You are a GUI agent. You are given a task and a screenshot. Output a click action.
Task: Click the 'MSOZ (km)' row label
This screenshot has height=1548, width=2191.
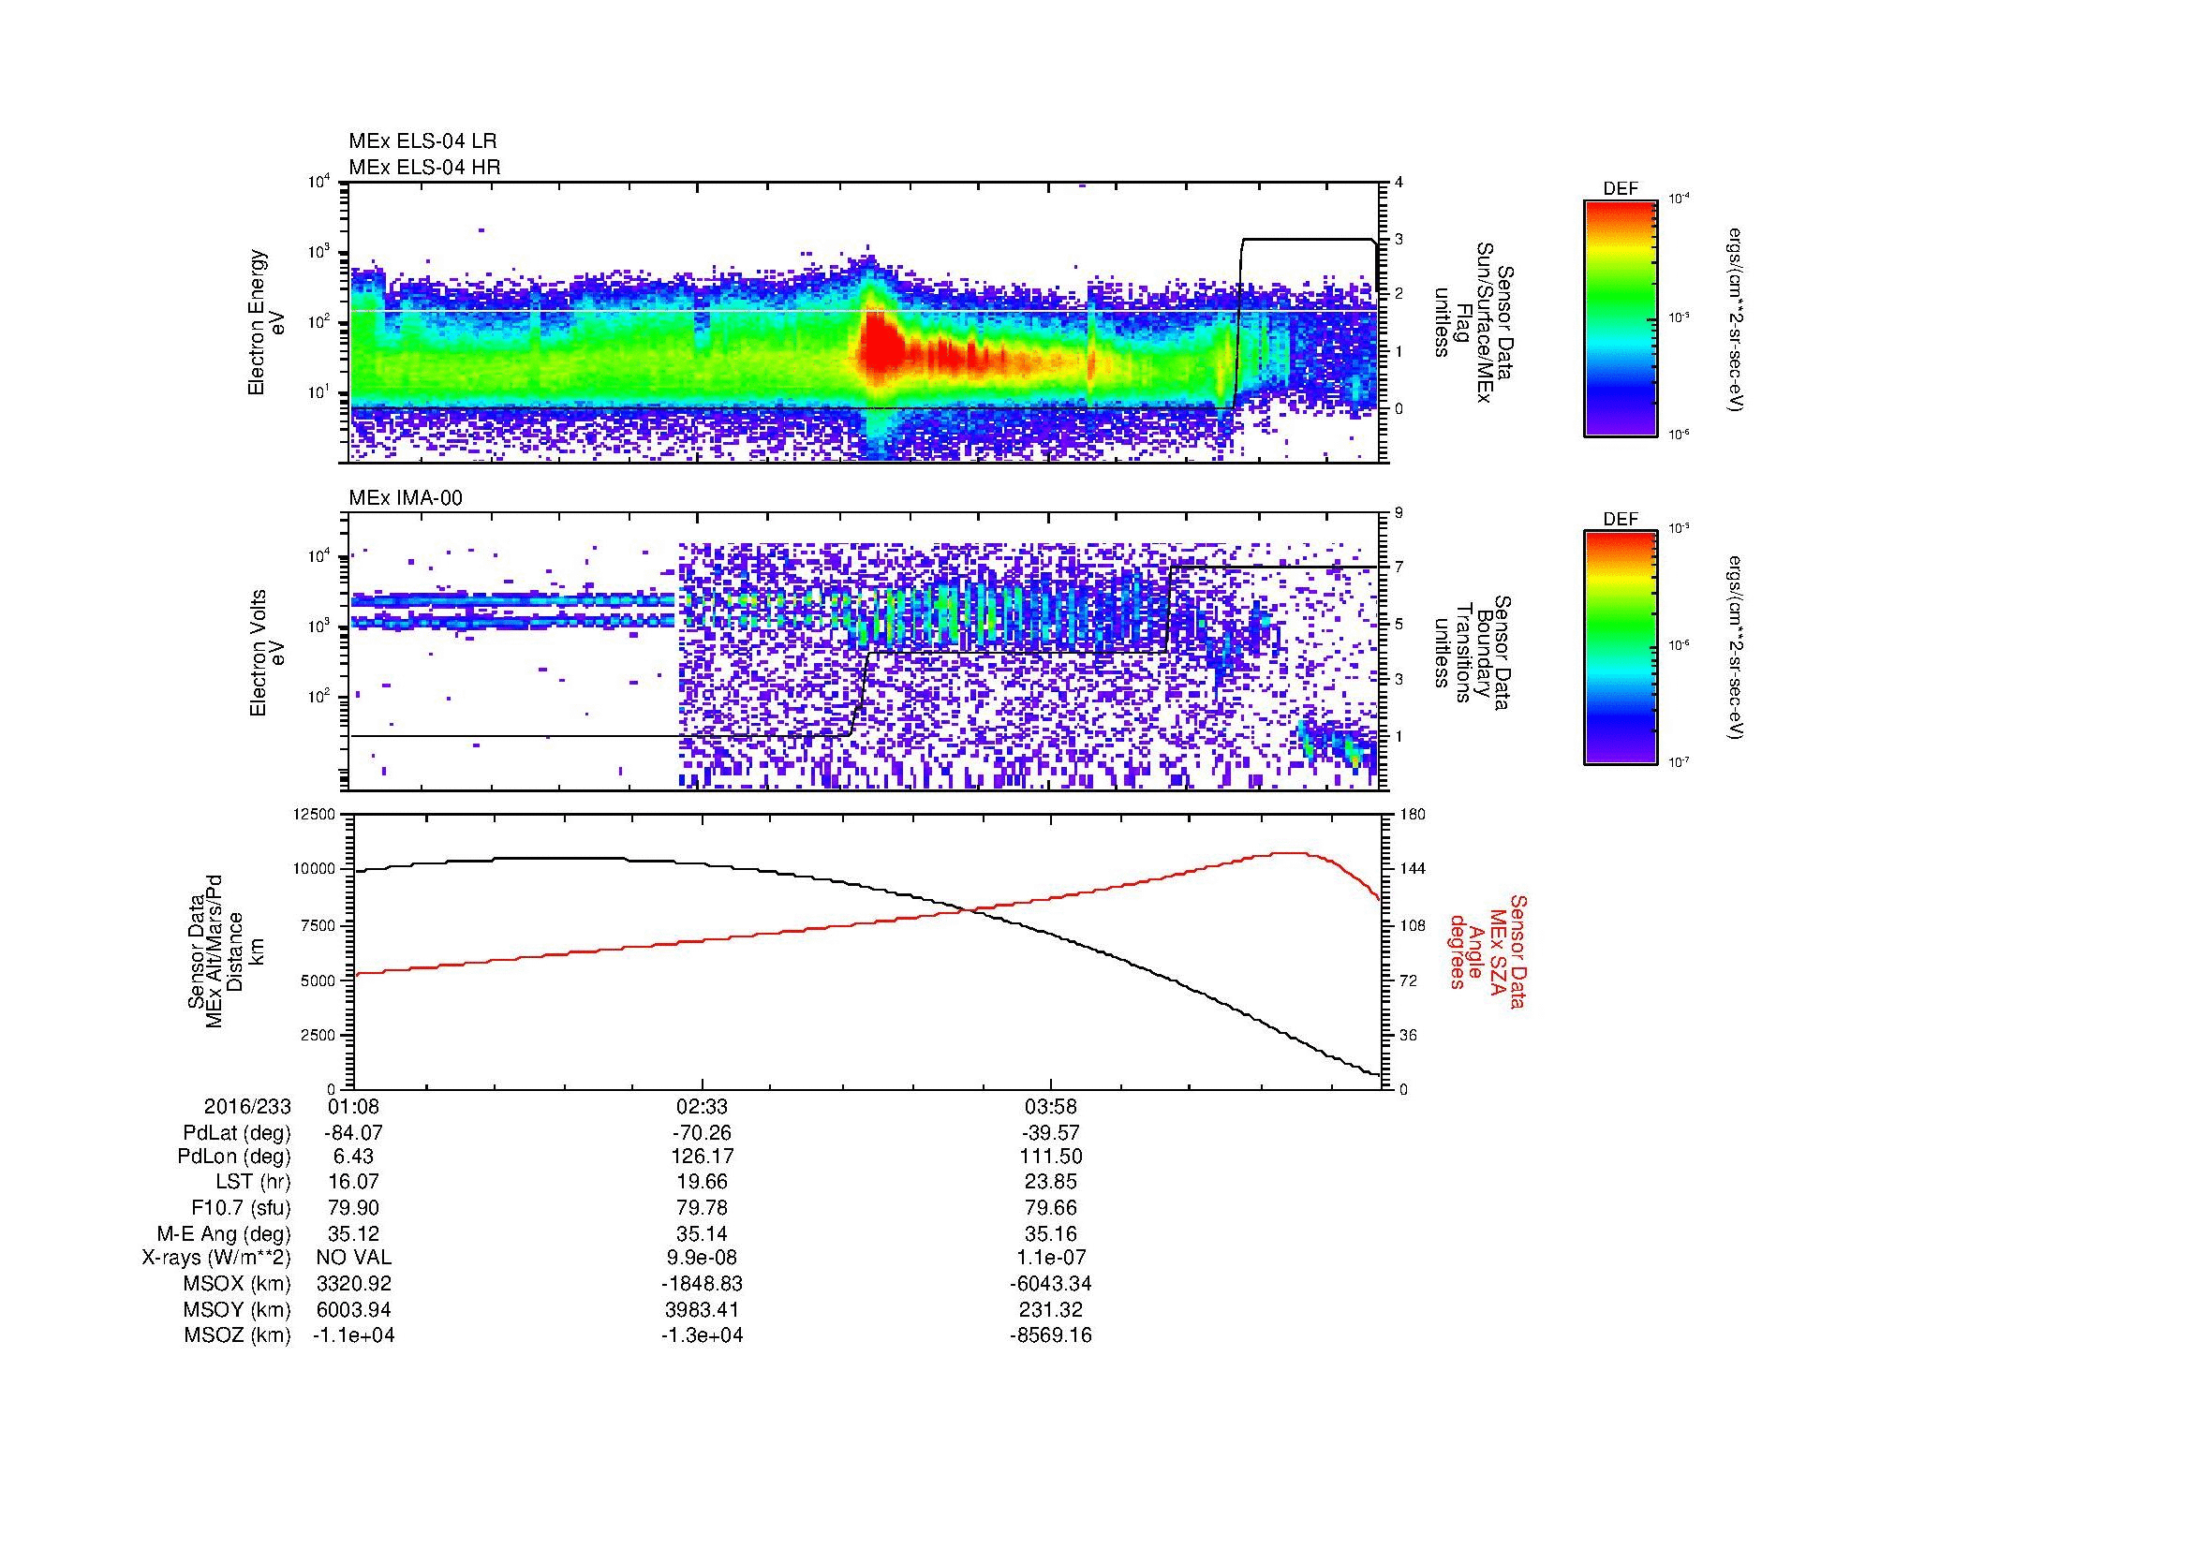click(238, 1335)
